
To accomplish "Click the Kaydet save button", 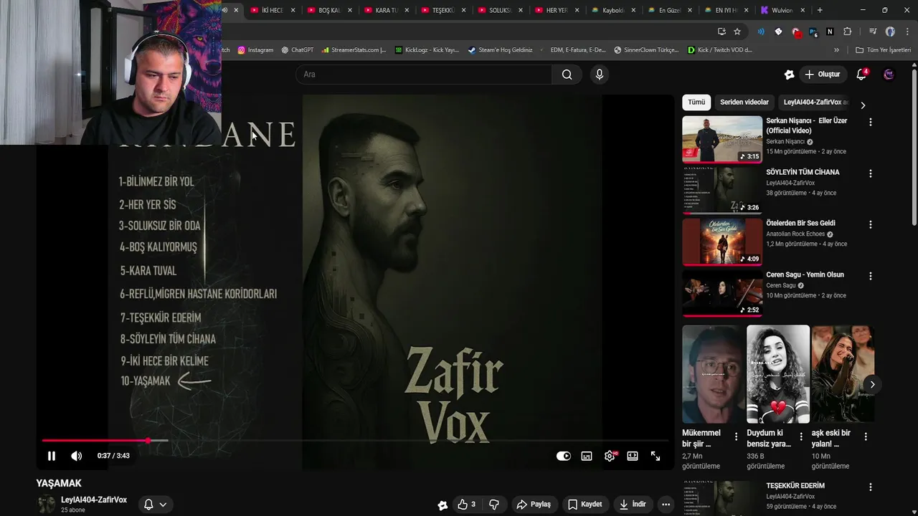I will [x=585, y=505].
